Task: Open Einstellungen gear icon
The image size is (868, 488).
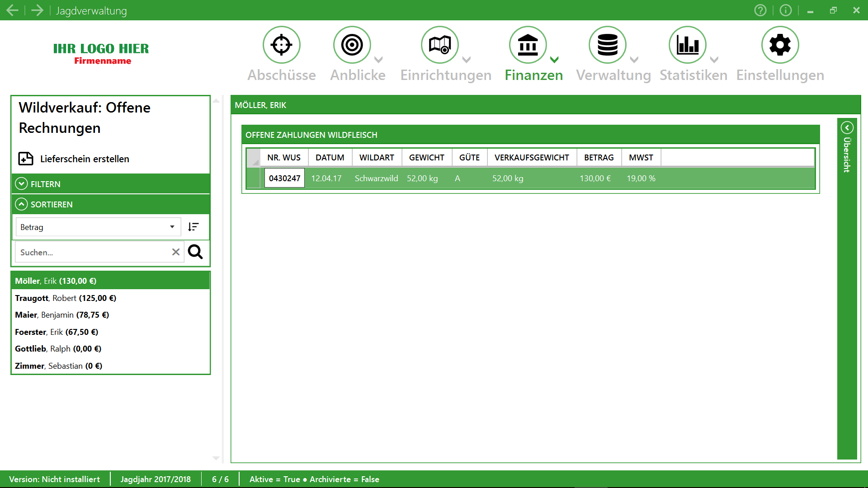Action: [780, 45]
